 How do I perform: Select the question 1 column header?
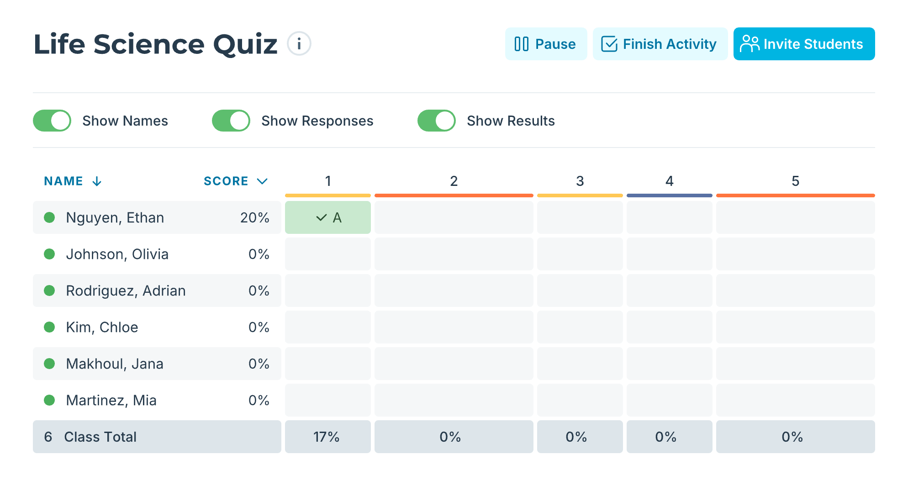(x=327, y=181)
